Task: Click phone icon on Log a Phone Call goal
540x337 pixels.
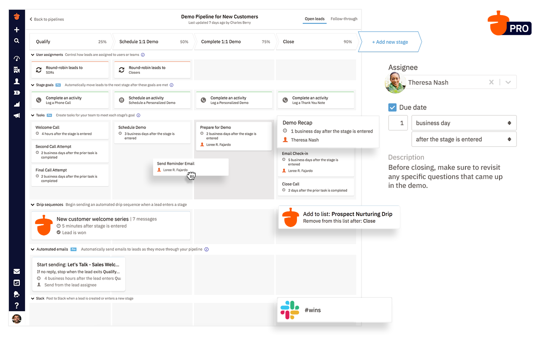Action: [39, 100]
